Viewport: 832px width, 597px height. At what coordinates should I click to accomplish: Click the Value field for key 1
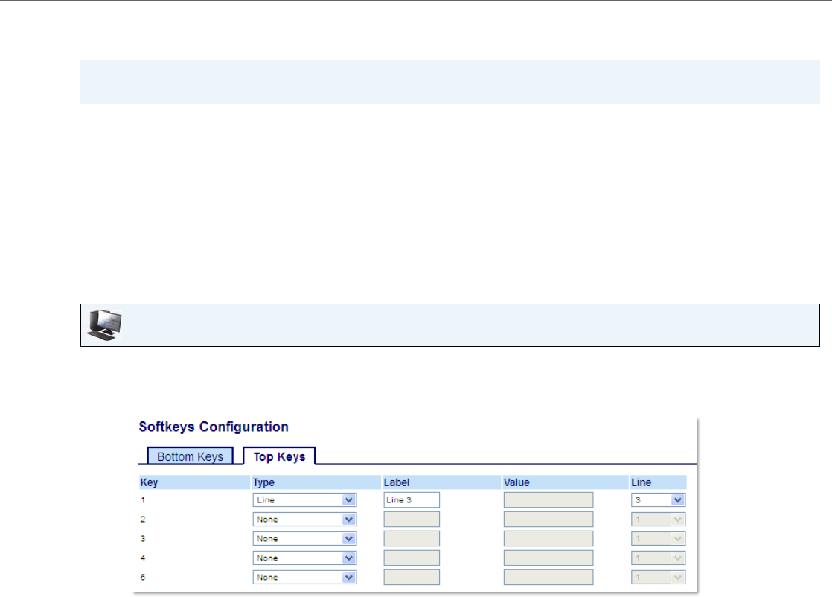click(548, 500)
